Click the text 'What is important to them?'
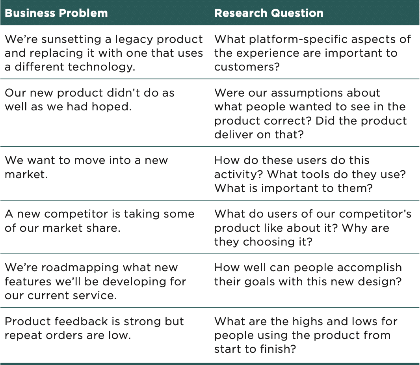 click(293, 188)
